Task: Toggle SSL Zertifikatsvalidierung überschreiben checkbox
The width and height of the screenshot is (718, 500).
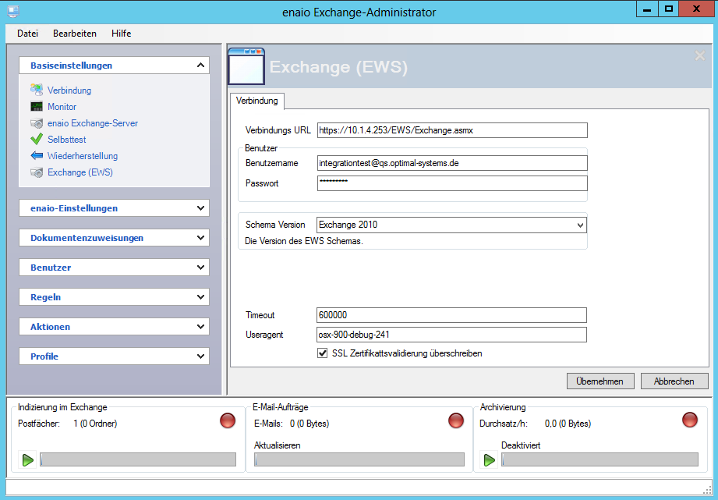Action: click(x=323, y=353)
